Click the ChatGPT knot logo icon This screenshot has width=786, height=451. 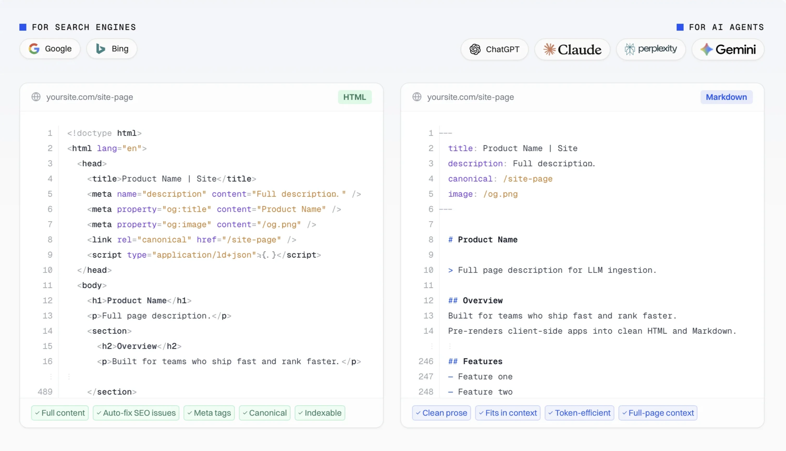[x=475, y=49]
